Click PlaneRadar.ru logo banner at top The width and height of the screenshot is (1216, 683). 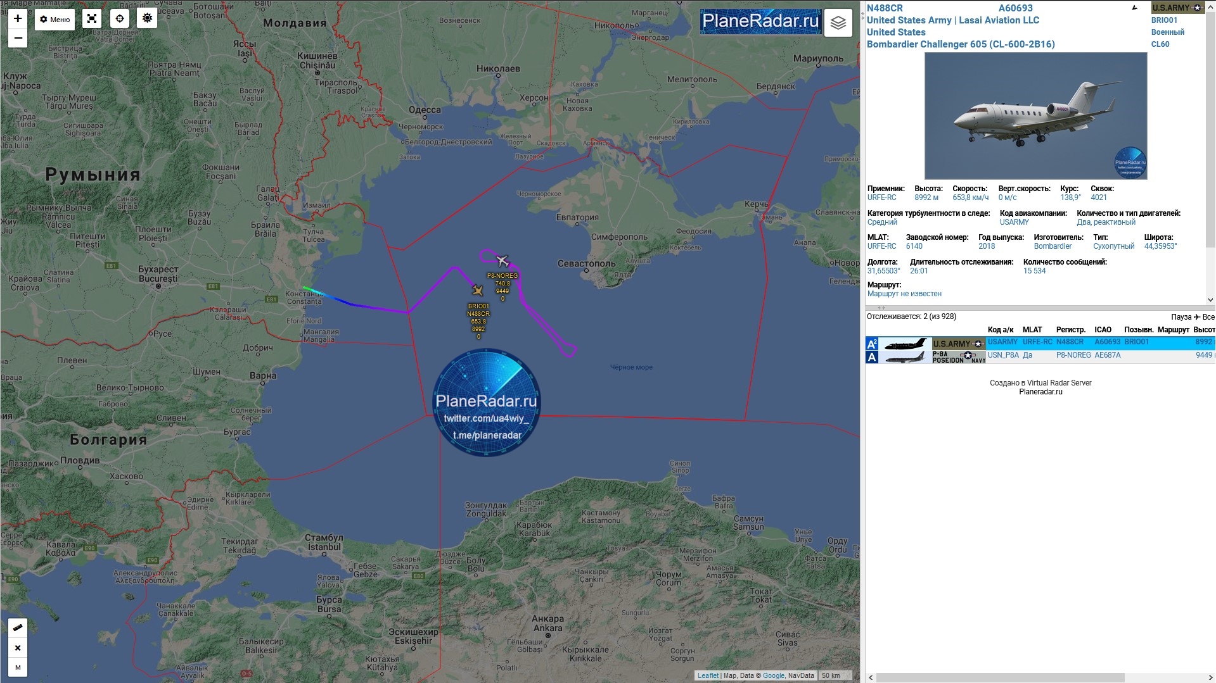[760, 22]
